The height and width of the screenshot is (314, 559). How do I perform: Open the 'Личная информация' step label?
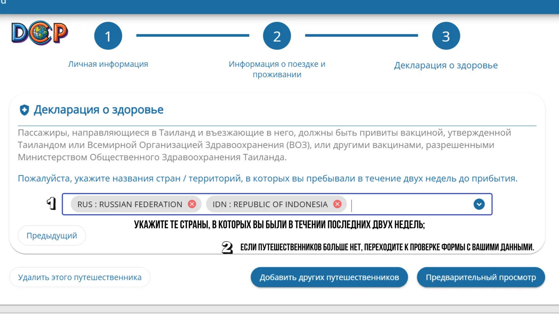pyautogui.click(x=108, y=64)
